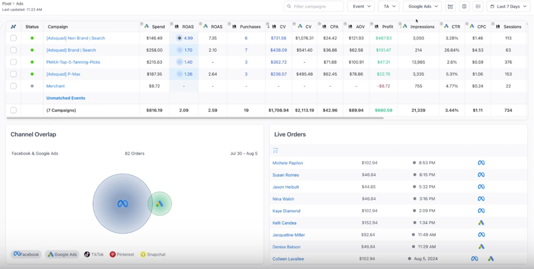Click the cart icon above Live Orders list

click(x=275, y=151)
